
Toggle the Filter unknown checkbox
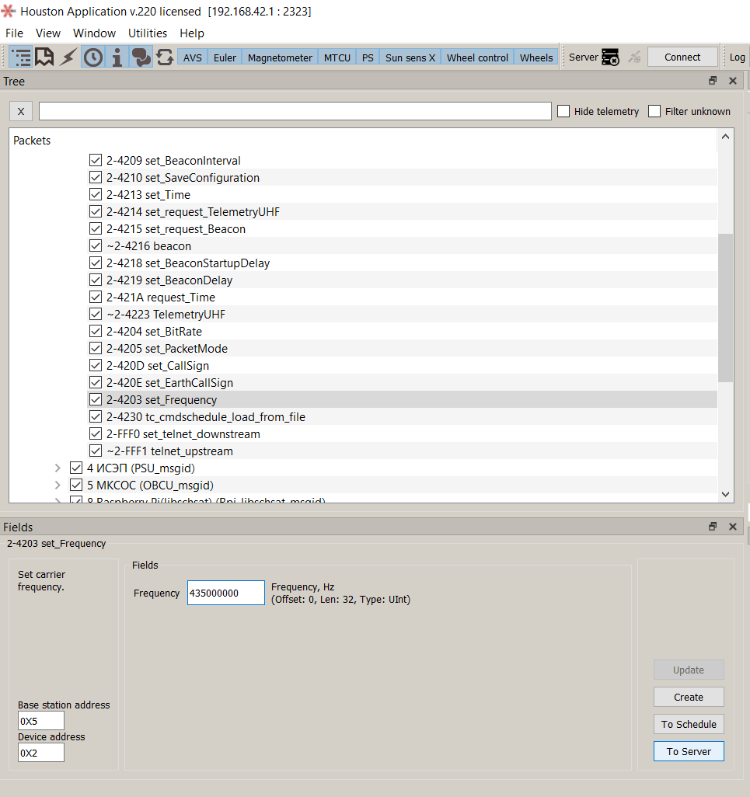pos(654,111)
